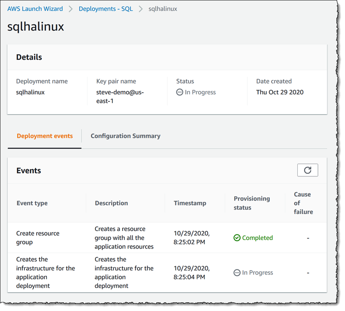Click the 8:25:04 PM timestamp cell

pyautogui.click(x=192, y=273)
